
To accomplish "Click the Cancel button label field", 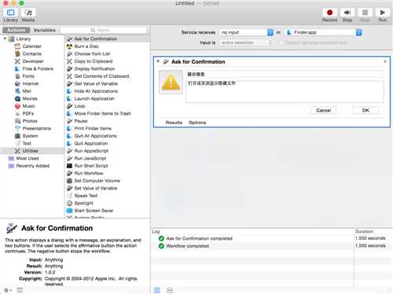I will pyautogui.click(x=323, y=110).
